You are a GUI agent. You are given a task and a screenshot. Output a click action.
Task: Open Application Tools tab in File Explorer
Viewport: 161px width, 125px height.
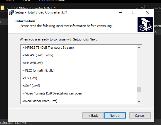[x=52, y=0]
